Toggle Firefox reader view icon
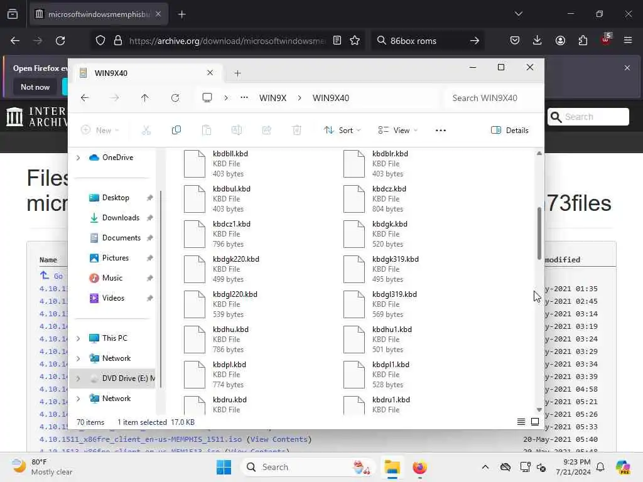The image size is (643, 482). 337,40
